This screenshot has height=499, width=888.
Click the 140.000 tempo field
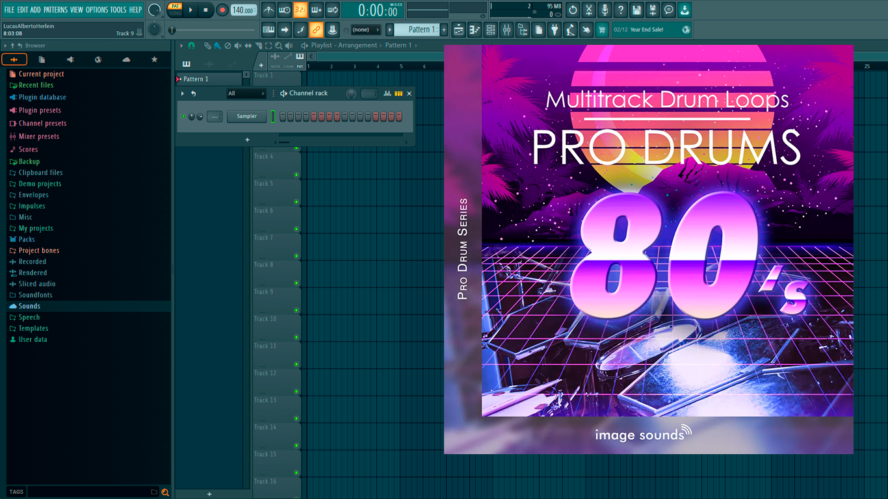pos(244,10)
